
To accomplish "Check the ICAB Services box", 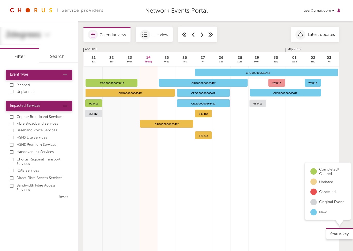I will coord(12,170).
